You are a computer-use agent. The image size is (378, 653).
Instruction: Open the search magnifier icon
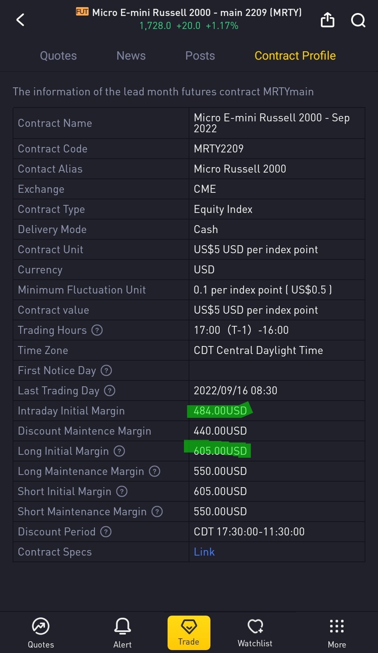[x=358, y=20]
